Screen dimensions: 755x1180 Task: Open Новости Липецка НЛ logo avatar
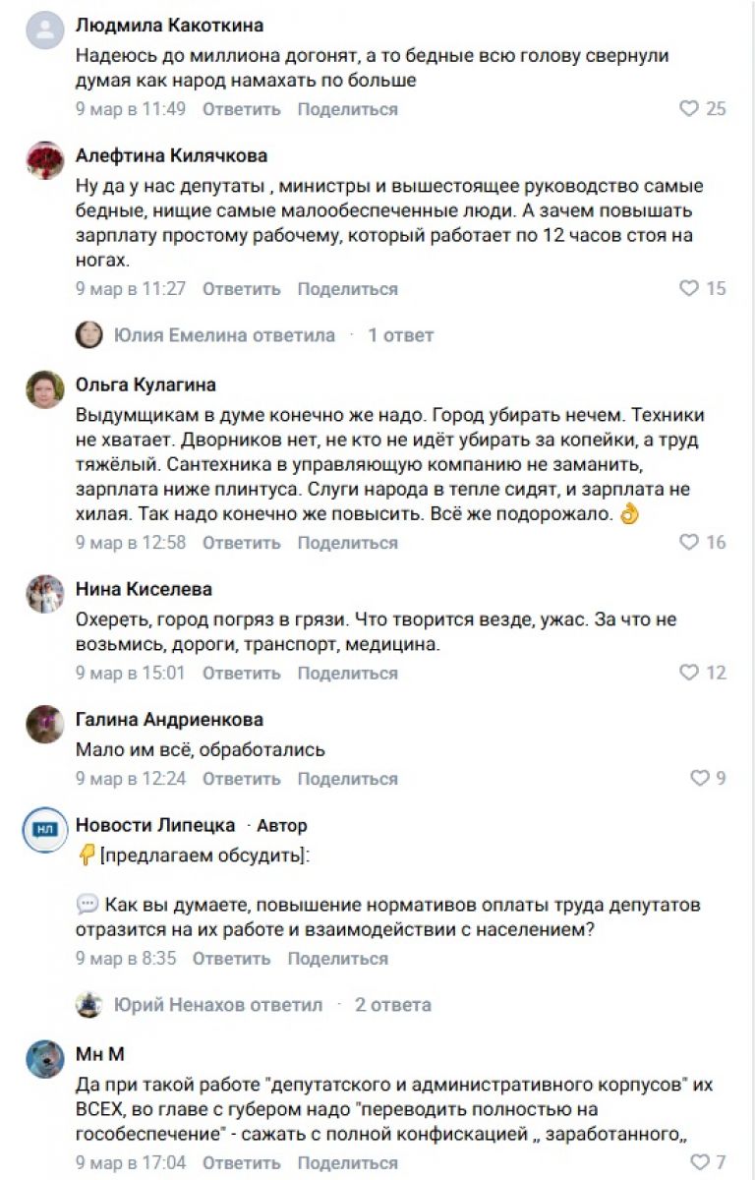45,830
